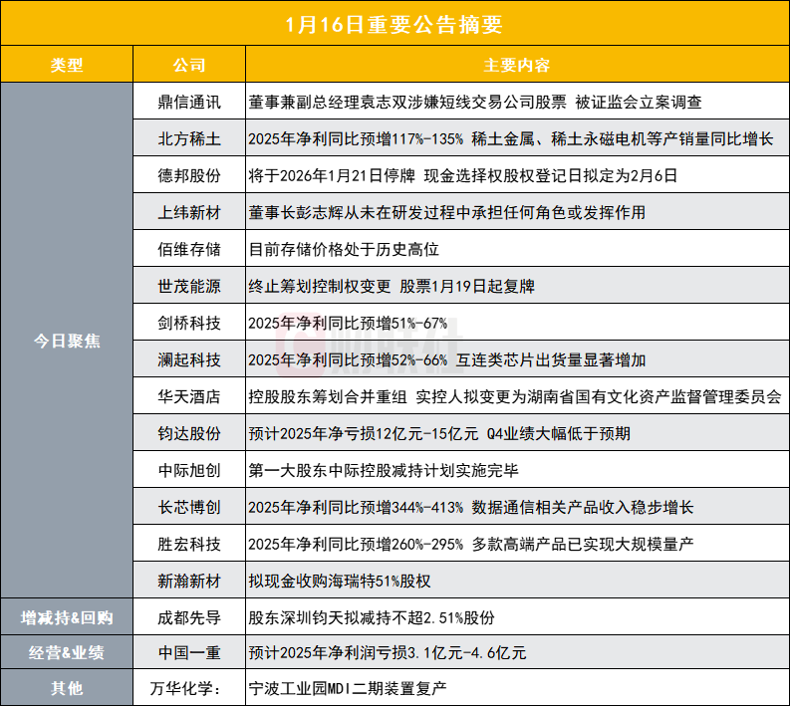Select the 中际旭创 company name
This screenshot has width=790, height=706.
tap(189, 470)
